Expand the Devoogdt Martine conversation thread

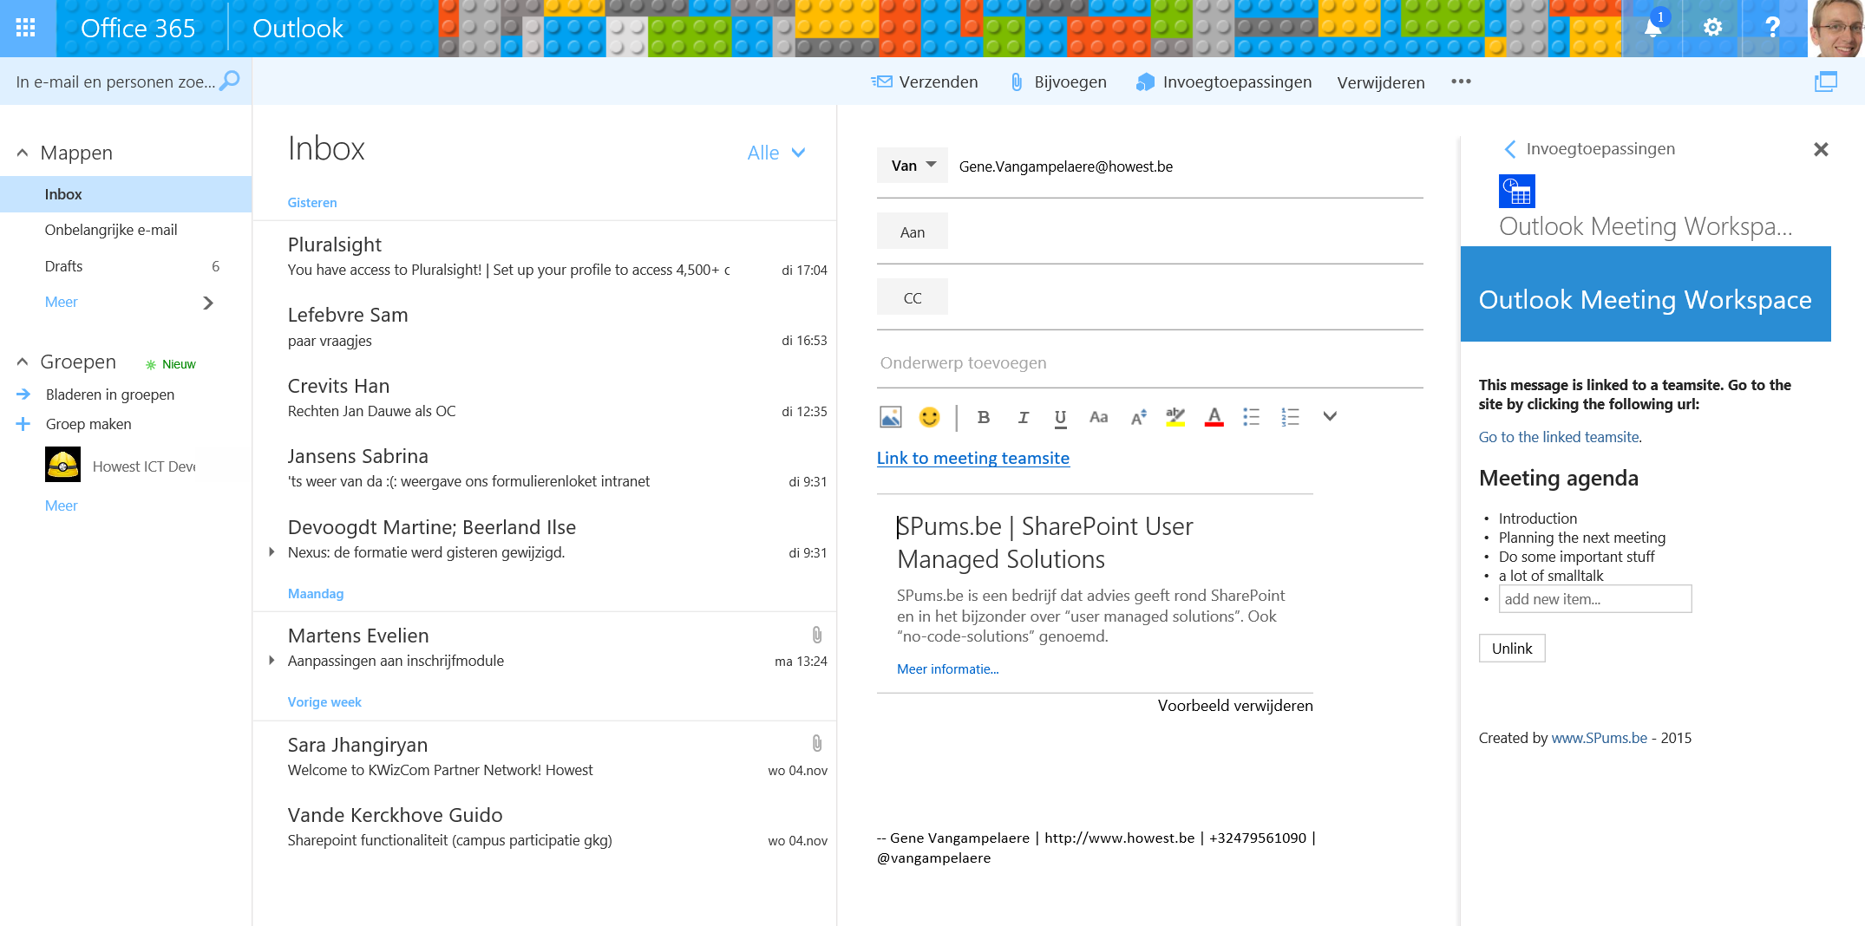point(272,552)
